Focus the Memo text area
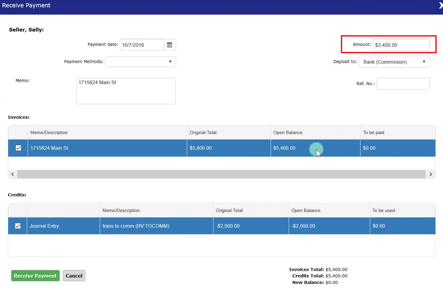Screen dimensions: 443x288 coord(126,91)
